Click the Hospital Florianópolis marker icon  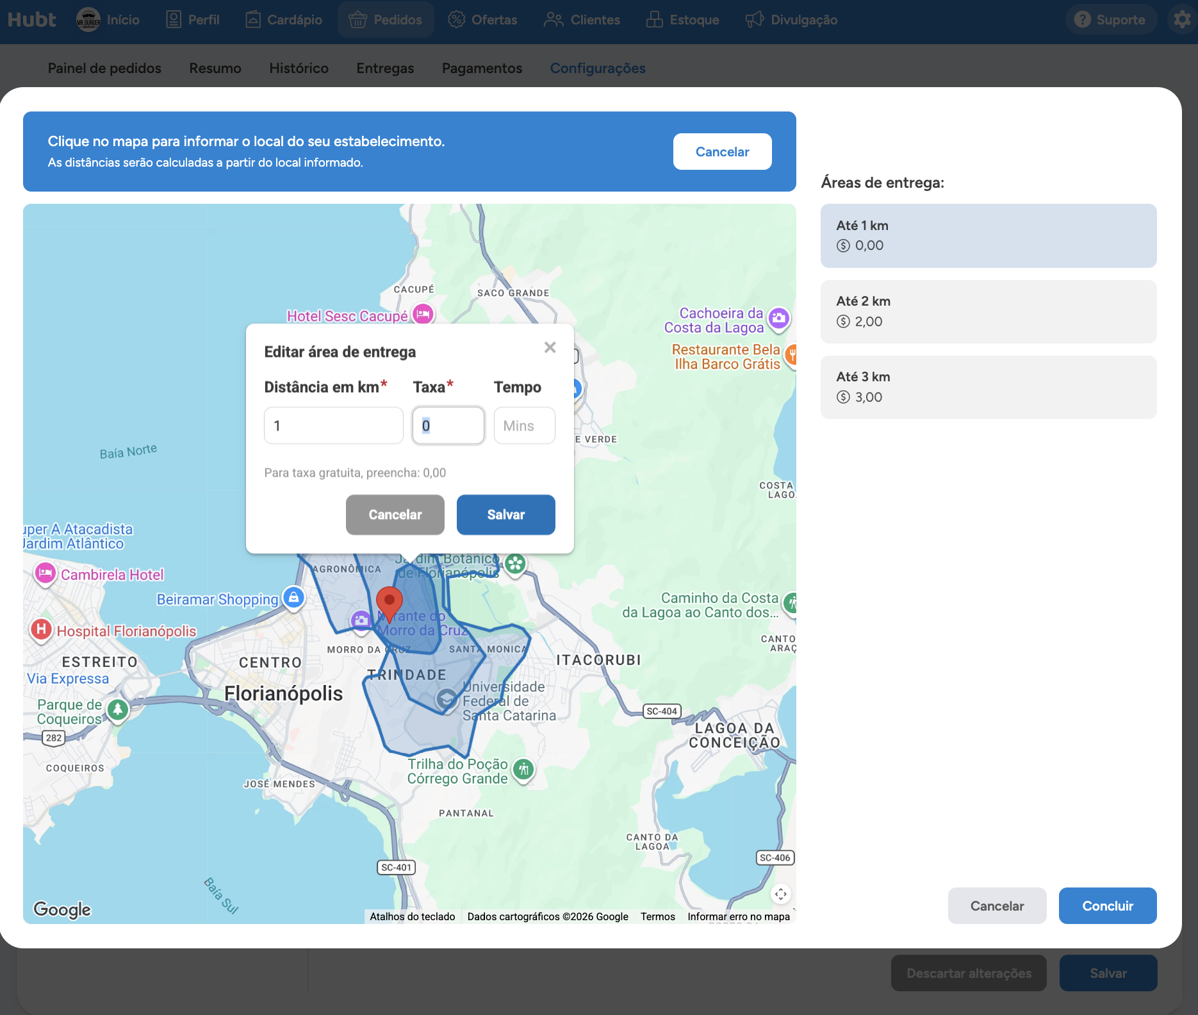pyautogui.click(x=42, y=629)
